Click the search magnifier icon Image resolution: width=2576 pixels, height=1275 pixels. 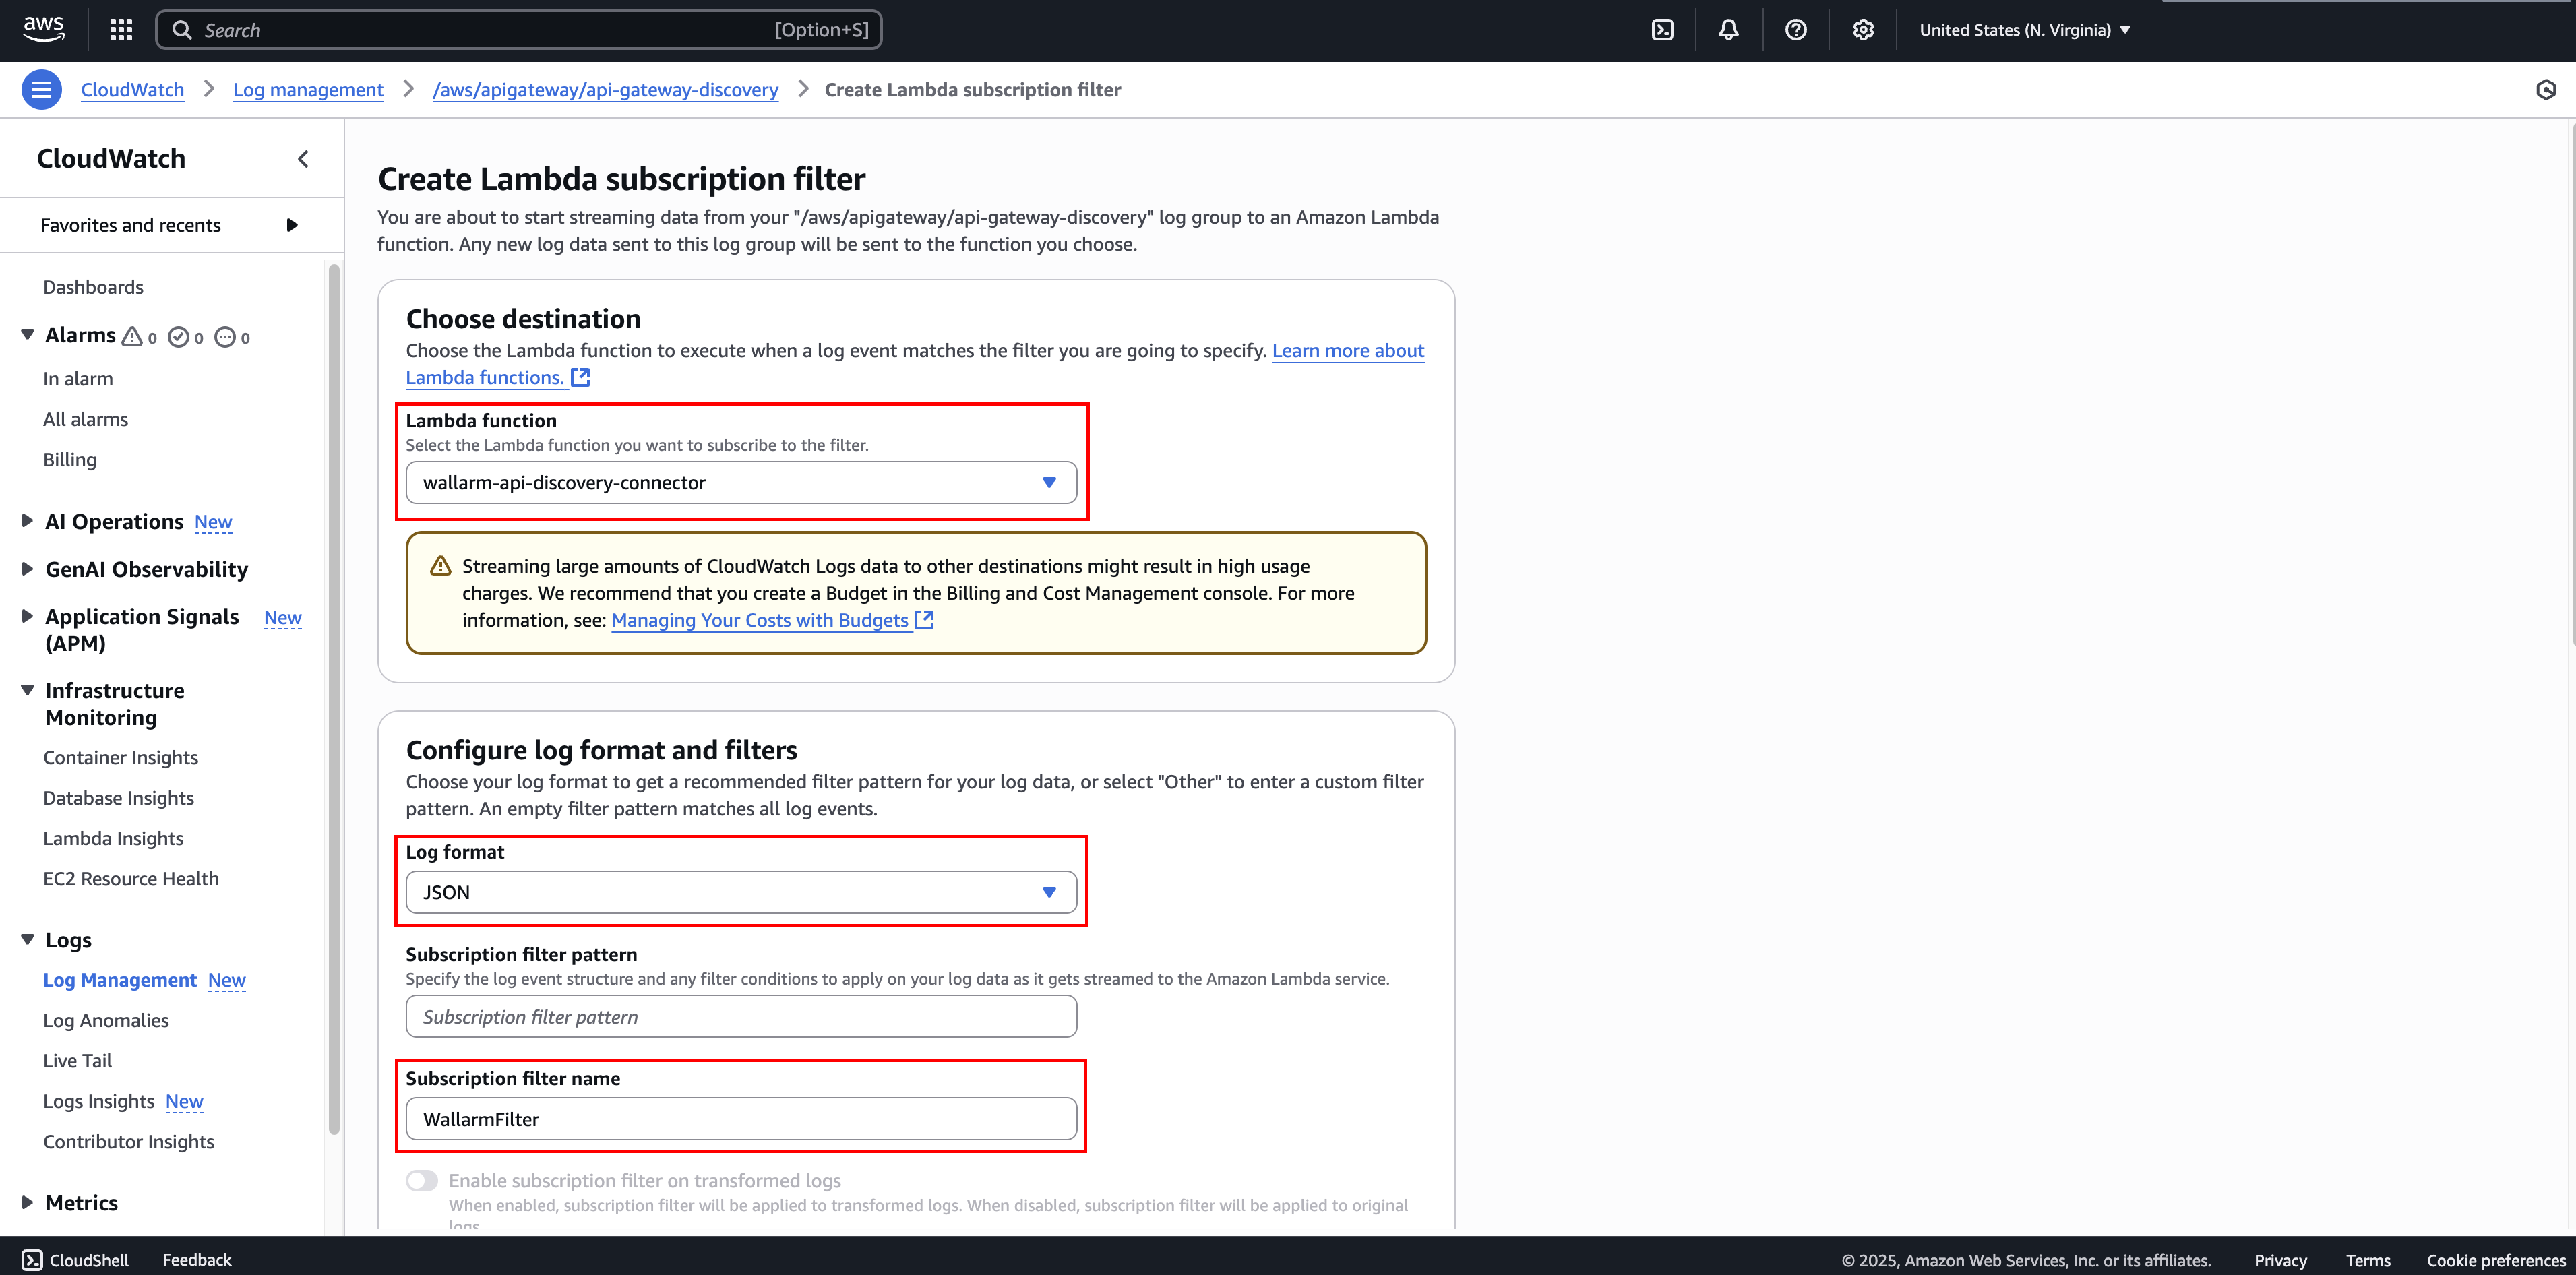point(183,29)
